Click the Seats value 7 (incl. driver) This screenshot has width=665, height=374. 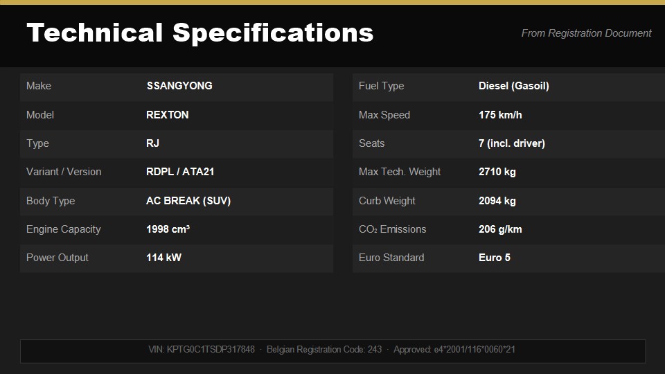[x=511, y=143]
